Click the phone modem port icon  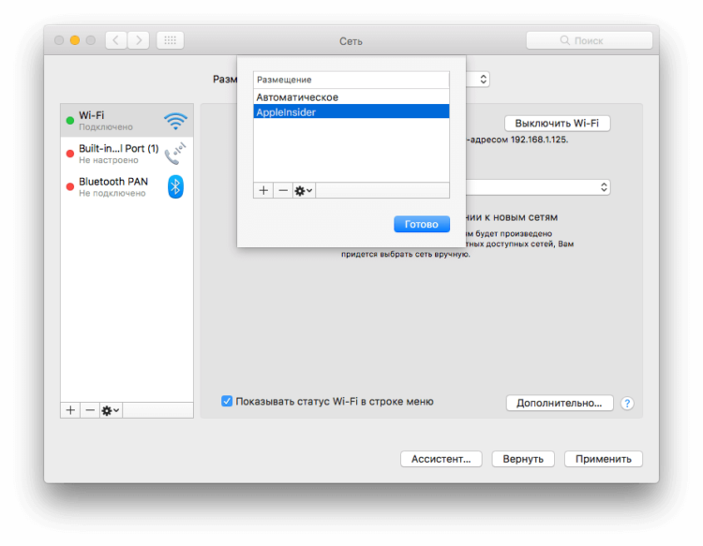coord(175,154)
